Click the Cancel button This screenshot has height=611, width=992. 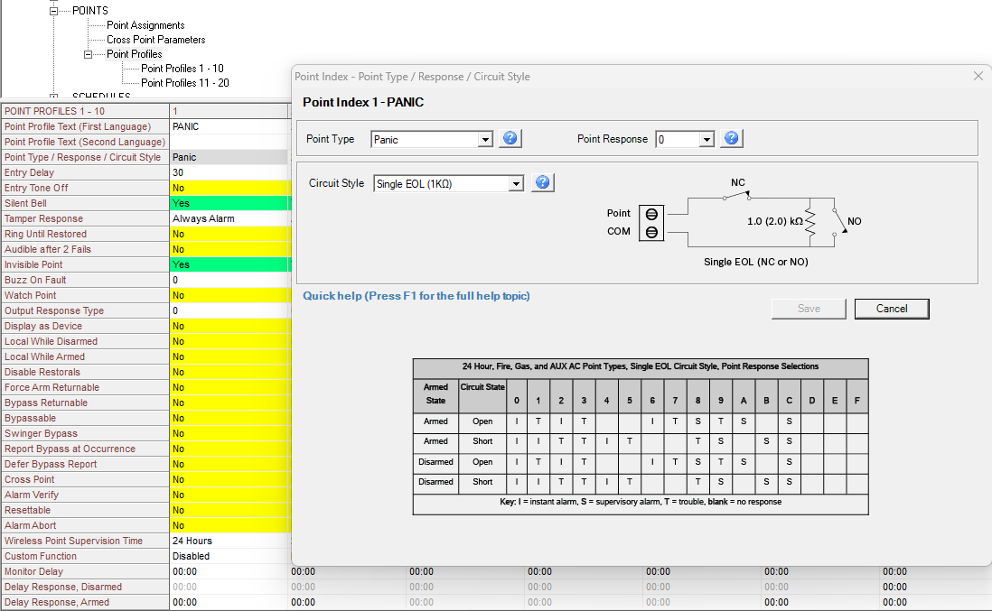click(x=891, y=308)
